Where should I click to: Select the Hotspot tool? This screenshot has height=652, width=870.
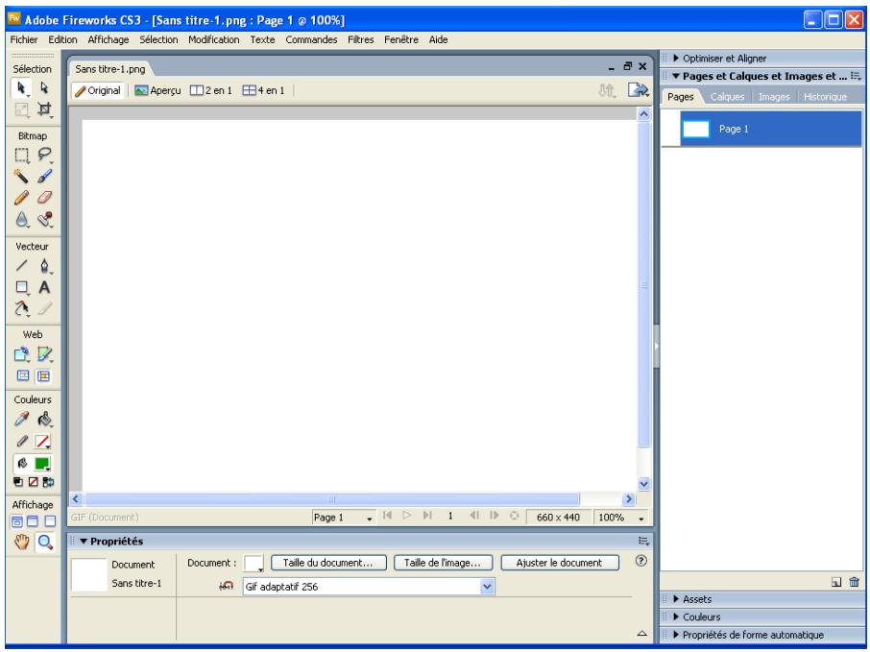click(x=21, y=354)
